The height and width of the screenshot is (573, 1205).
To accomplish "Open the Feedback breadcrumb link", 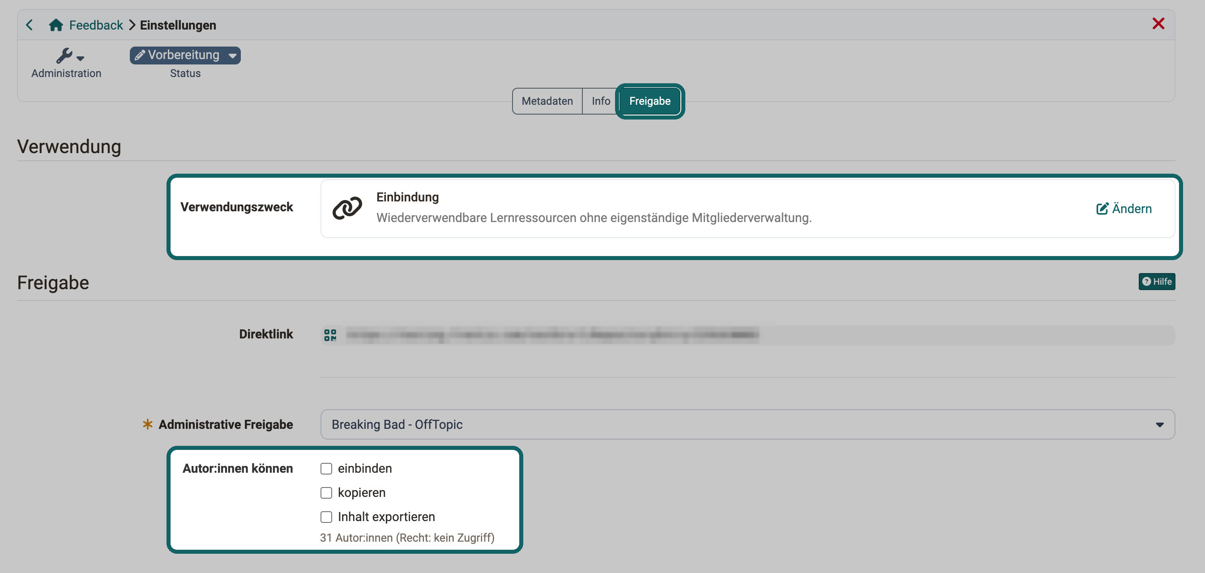I will pyautogui.click(x=96, y=25).
